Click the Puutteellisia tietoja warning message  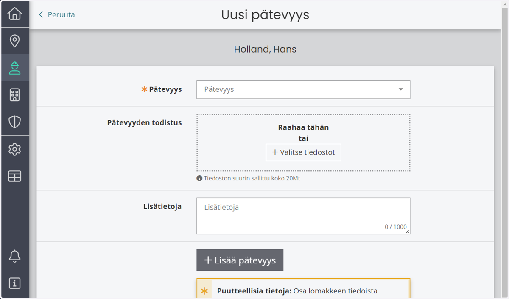click(303, 289)
